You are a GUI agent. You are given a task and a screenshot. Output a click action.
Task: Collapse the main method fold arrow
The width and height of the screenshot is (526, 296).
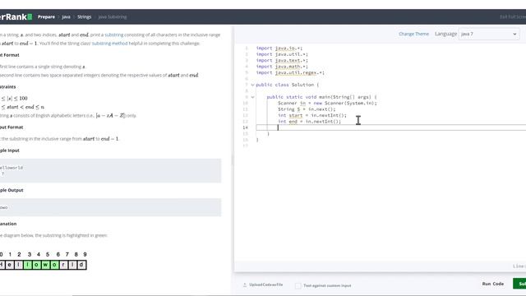(252, 97)
